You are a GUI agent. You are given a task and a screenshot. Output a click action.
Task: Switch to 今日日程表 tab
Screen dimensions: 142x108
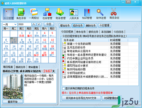click(x=67, y=32)
